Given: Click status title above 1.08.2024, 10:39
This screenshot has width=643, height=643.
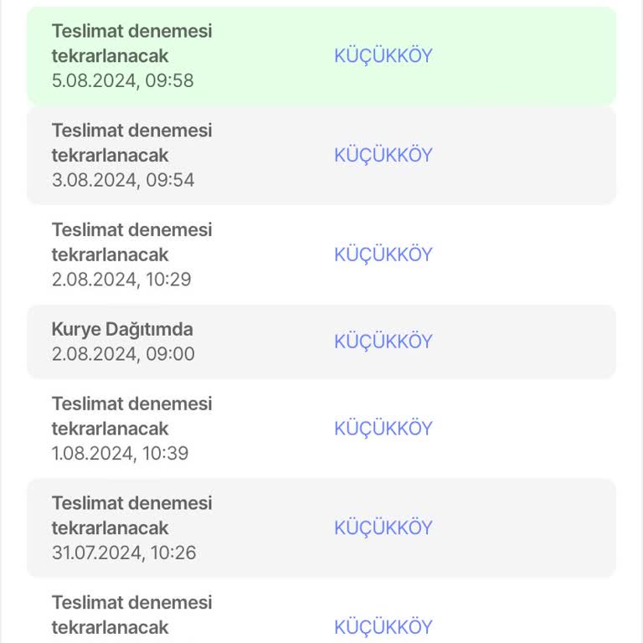Looking at the screenshot, I should (x=131, y=416).
